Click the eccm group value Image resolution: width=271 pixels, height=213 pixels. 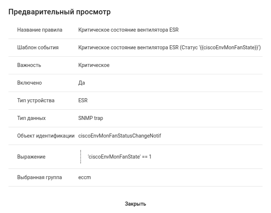click(85, 177)
